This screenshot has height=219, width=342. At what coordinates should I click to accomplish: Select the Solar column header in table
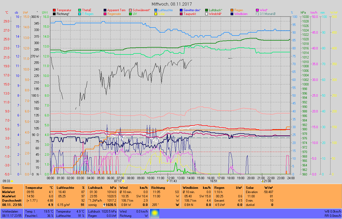coord(250,188)
